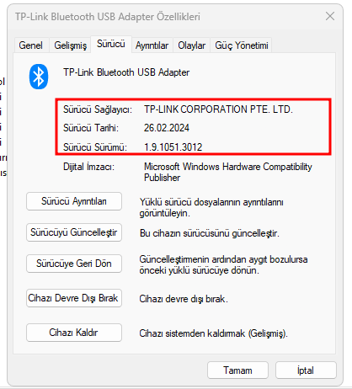Go to the Ayrıntılar tab
The width and height of the screenshot is (352, 389).
click(x=152, y=45)
